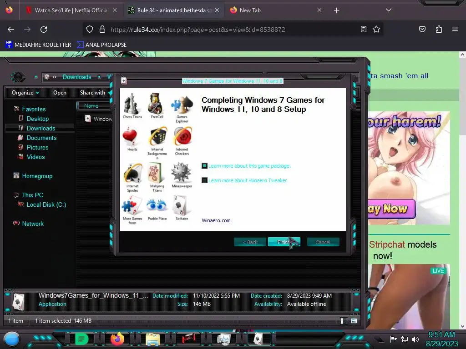Open the Firefox extensions puzzle icon
Screen dimensions: 466x349
(439, 29)
